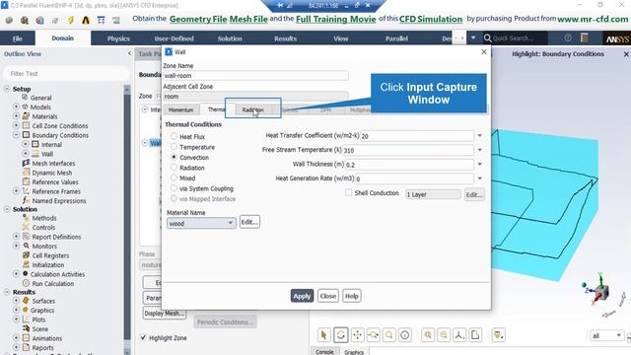Viewport: 631px width, 355px height.
Task: Open the Physics ribbon tab
Action: click(x=118, y=38)
